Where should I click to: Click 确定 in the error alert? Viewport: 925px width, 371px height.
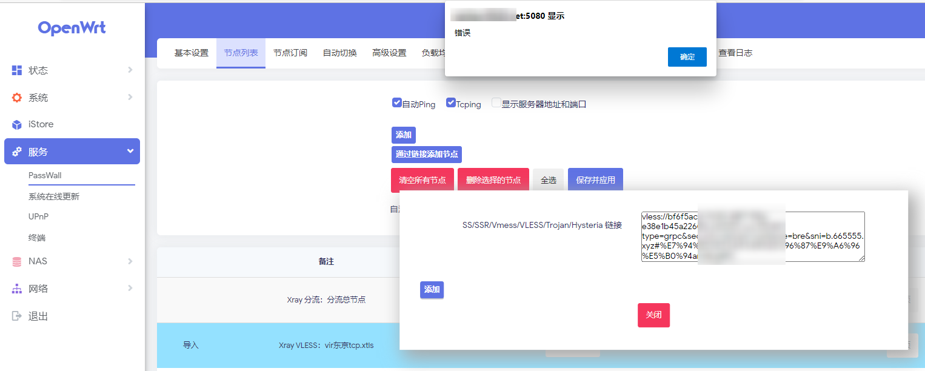[x=687, y=57]
